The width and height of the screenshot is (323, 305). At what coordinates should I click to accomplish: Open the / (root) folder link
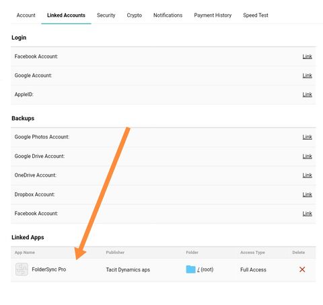pyautogui.click(x=205, y=269)
